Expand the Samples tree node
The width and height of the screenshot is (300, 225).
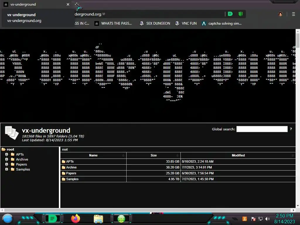point(6,169)
